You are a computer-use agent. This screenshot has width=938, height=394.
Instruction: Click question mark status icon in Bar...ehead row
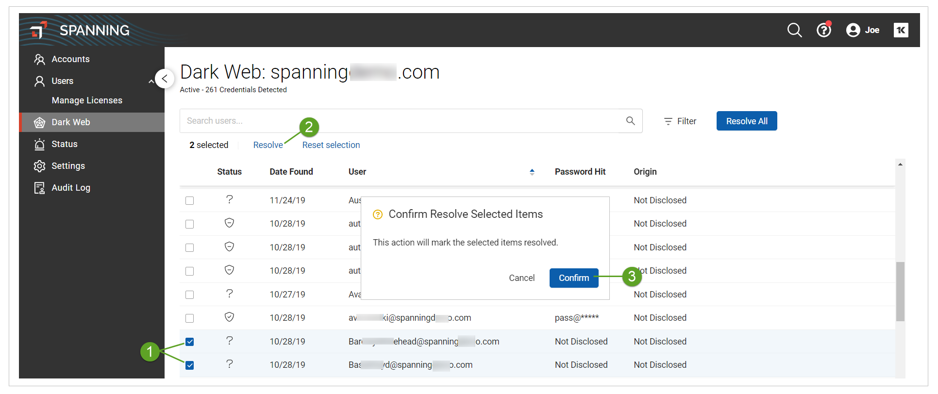[230, 341]
